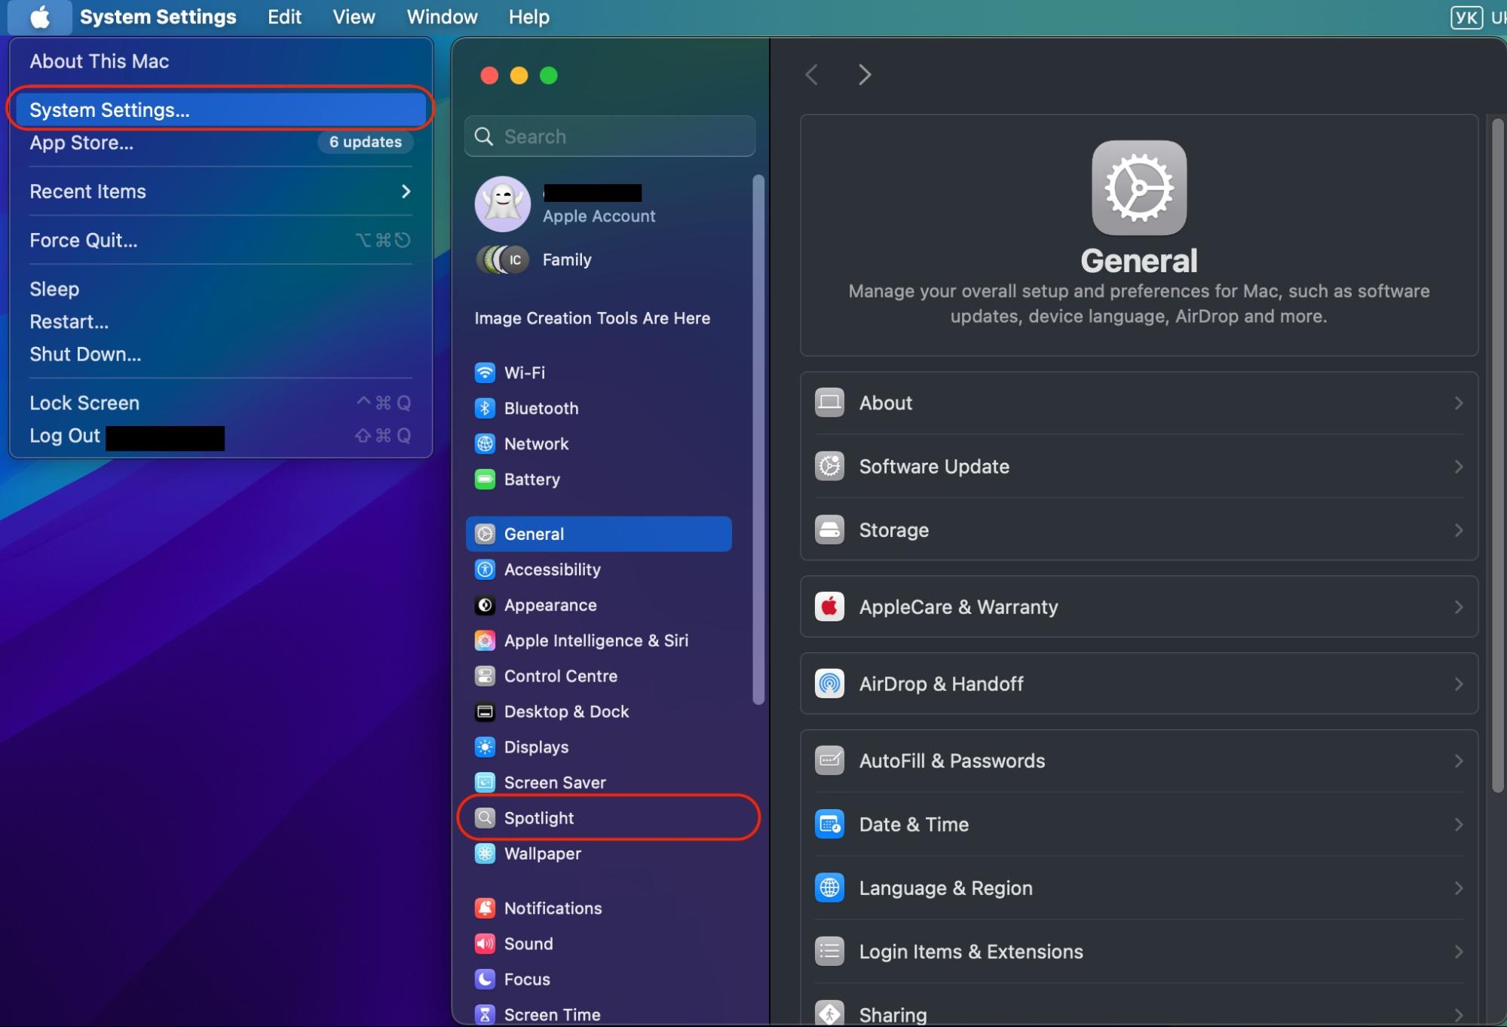Expand AirDrop & Handoff settings
This screenshot has width=1507, height=1027.
point(1138,683)
